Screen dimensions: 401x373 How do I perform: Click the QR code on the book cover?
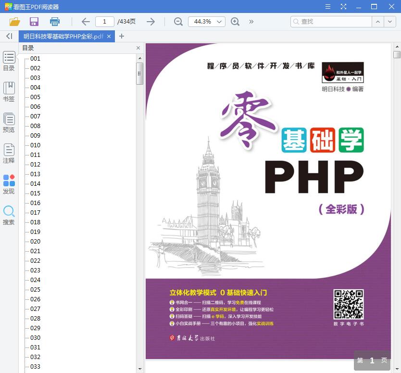(348, 304)
